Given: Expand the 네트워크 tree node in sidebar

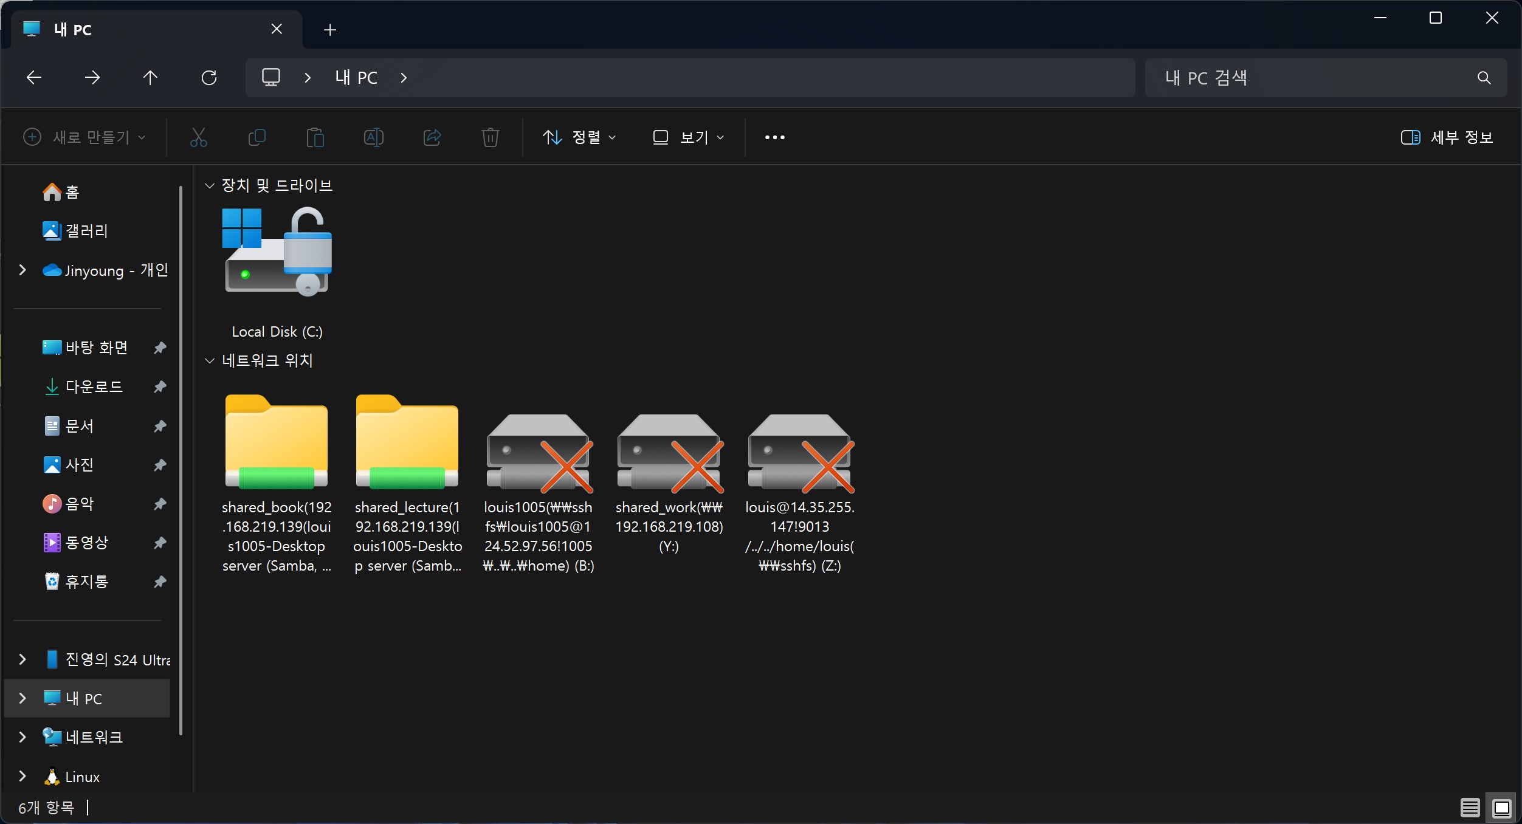Looking at the screenshot, I should coord(22,737).
